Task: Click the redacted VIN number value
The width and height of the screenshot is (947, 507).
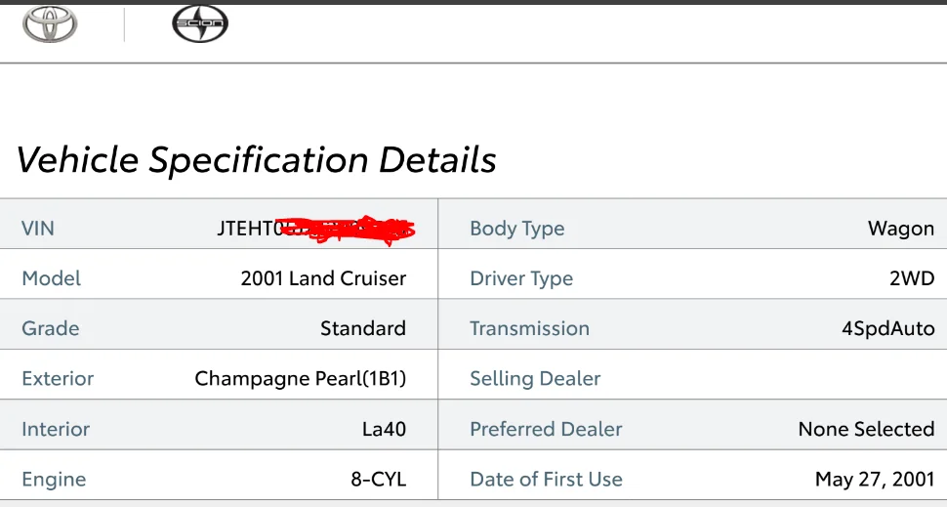Action: click(316, 230)
